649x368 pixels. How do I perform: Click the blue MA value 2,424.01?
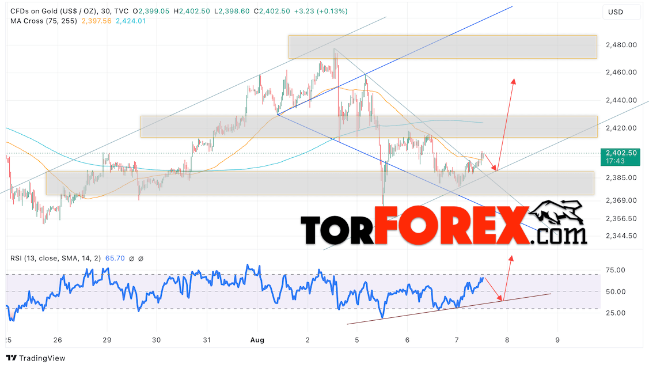pos(130,21)
